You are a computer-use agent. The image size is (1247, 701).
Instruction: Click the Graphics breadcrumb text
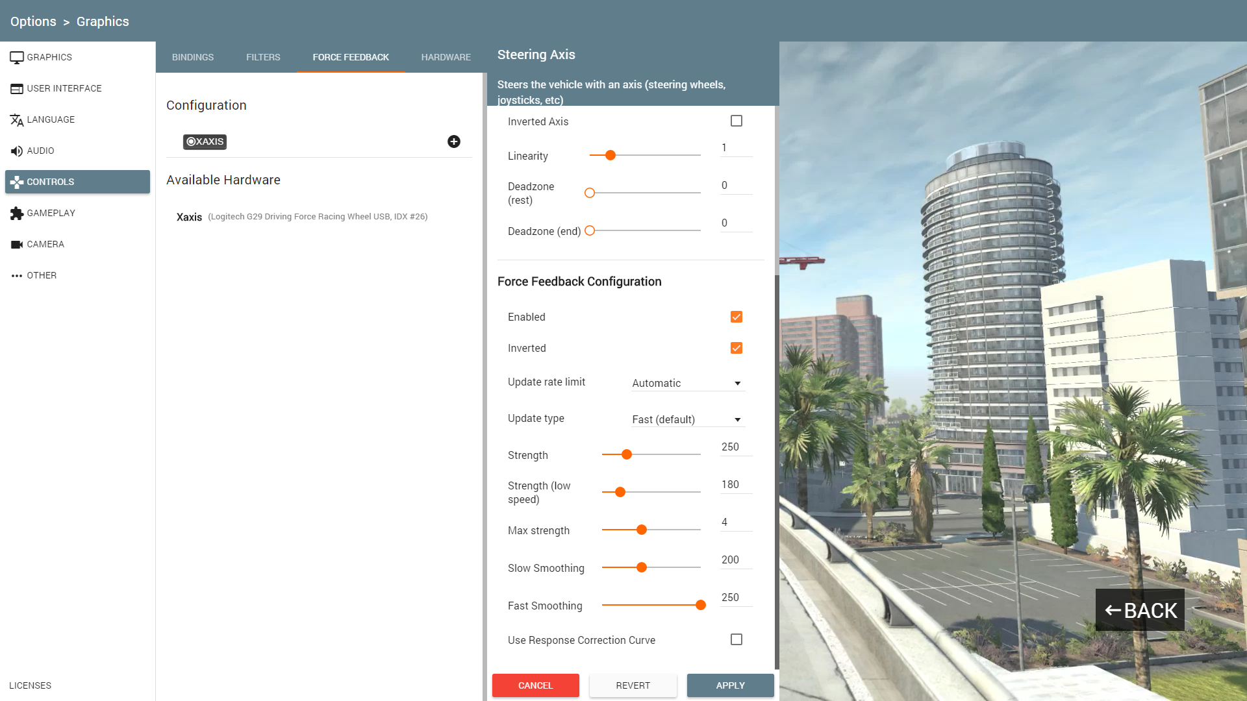coord(103,21)
